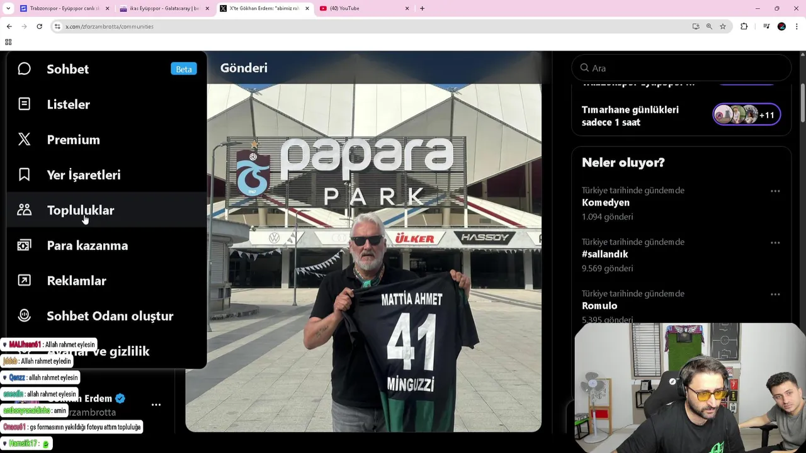Image resolution: width=806 pixels, height=453 pixels.
Task: Click the Premium X logo icon
Action: click(24, 139)
